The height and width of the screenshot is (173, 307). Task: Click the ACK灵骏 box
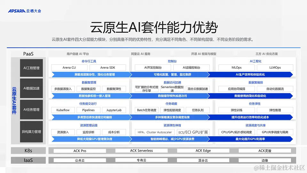click(265, 151)
